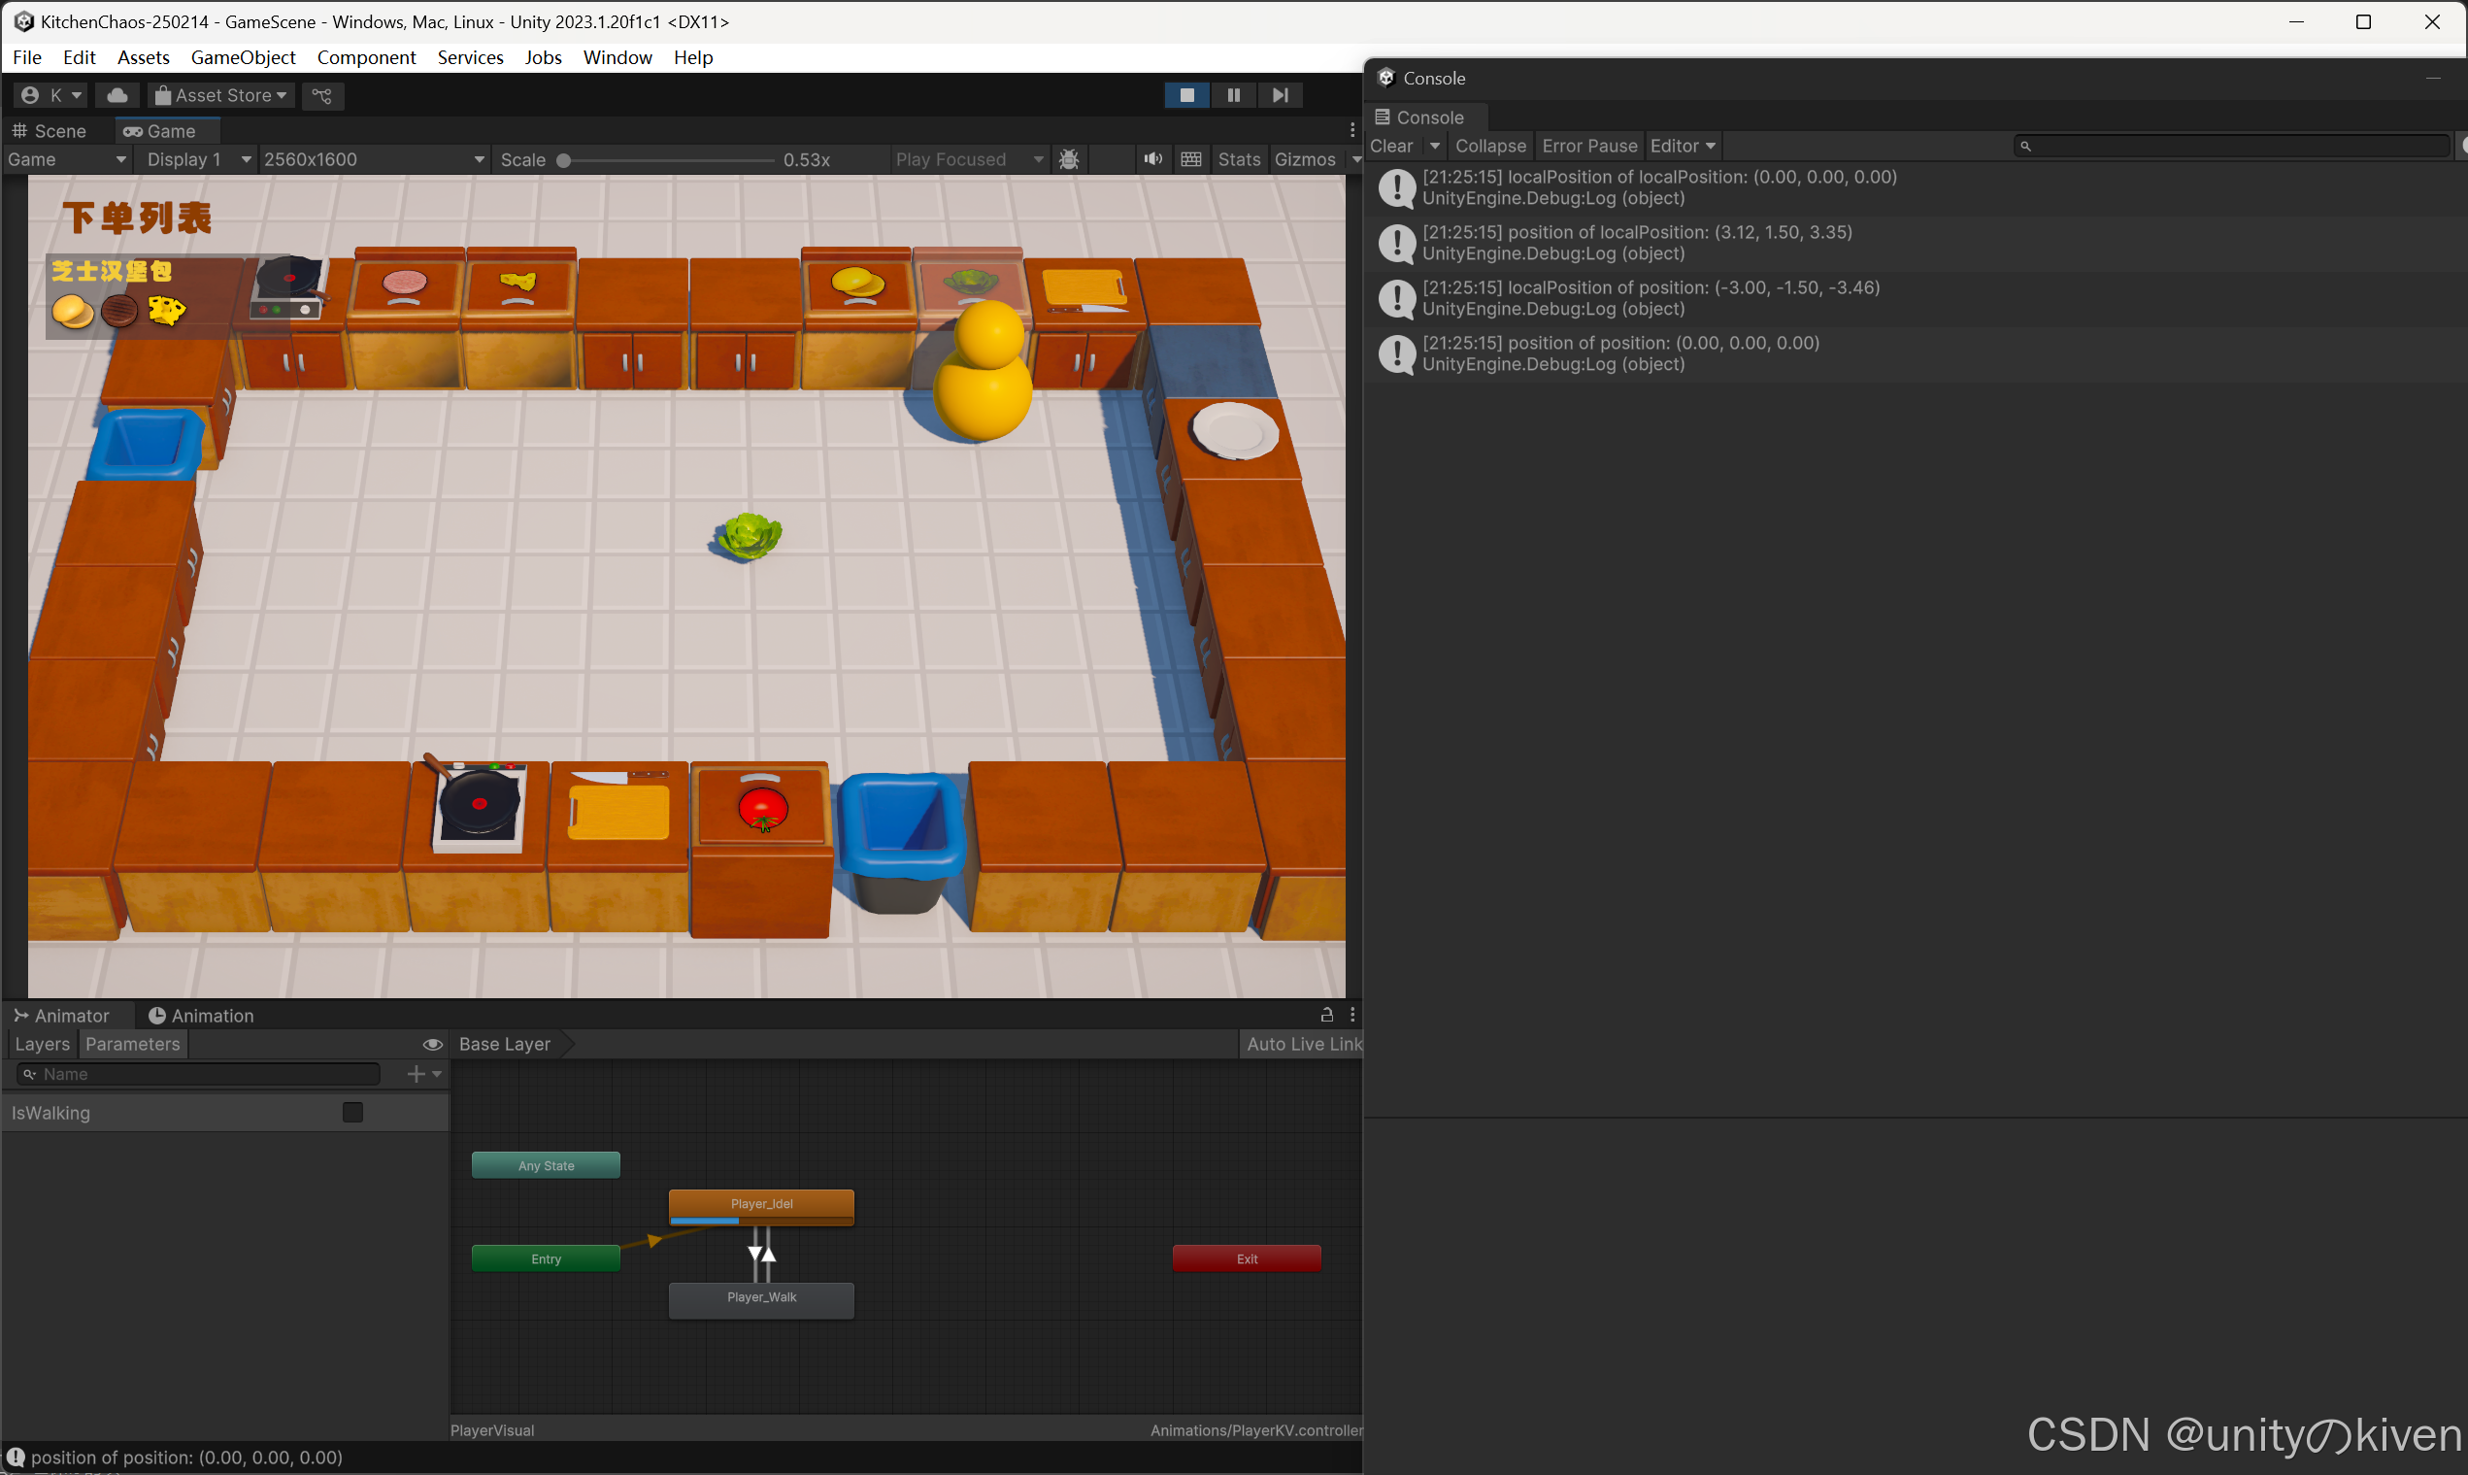
Task: Click the debugger bug icon in Game toolbar
Action: pos(1069,159)
